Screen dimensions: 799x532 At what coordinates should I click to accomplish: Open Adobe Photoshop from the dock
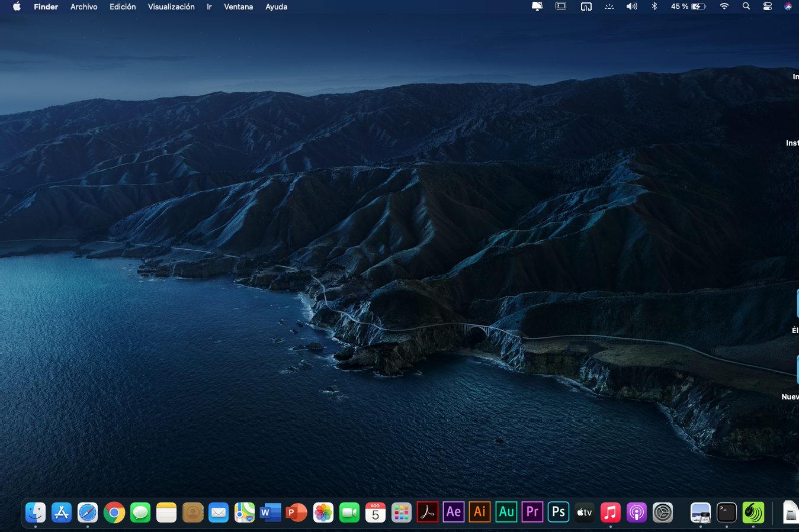[x=559, y=512]
